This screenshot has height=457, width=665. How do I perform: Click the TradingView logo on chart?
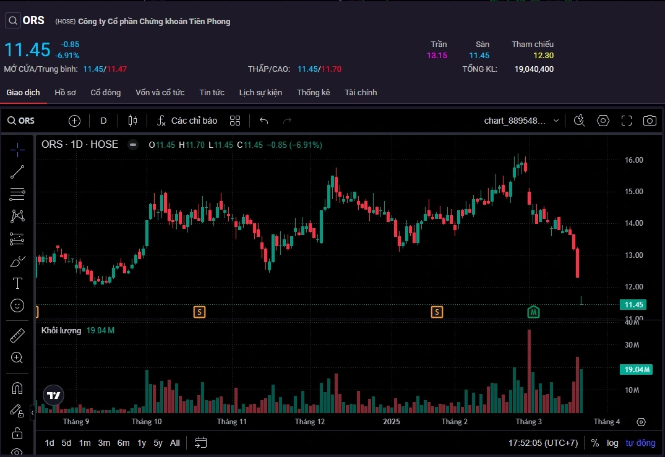(53, 396)
